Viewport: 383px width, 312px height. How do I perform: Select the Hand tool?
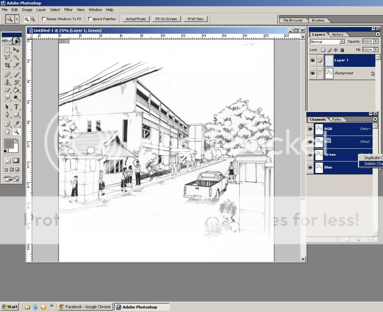coord(7,132)
